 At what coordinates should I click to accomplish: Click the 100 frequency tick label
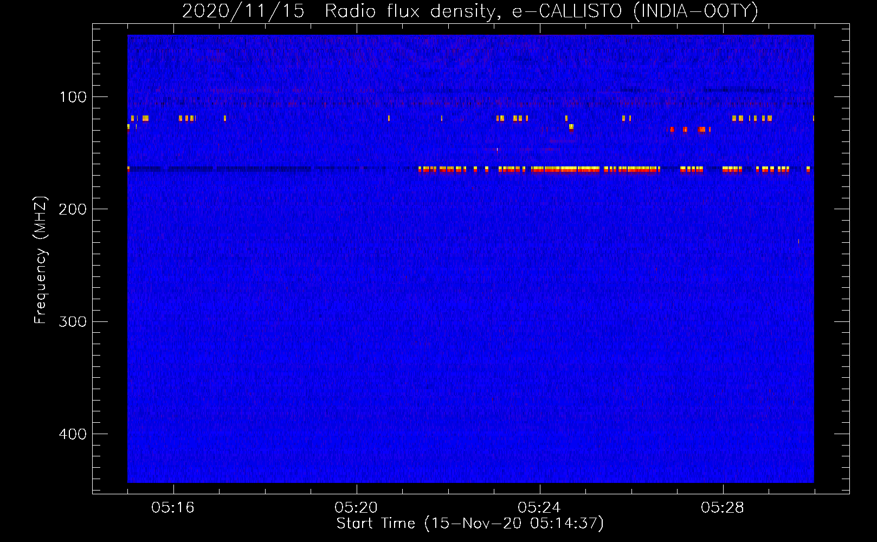pyautogui.click(x=73, y=97)
